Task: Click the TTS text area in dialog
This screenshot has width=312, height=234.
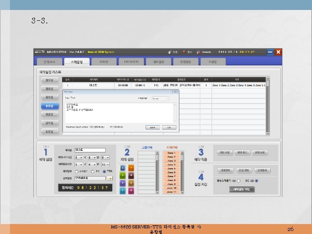Action: click(120, 113)
